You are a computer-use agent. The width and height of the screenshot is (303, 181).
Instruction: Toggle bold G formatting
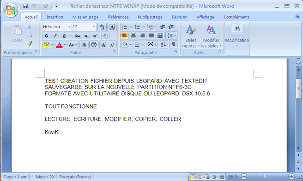(47, 36)
